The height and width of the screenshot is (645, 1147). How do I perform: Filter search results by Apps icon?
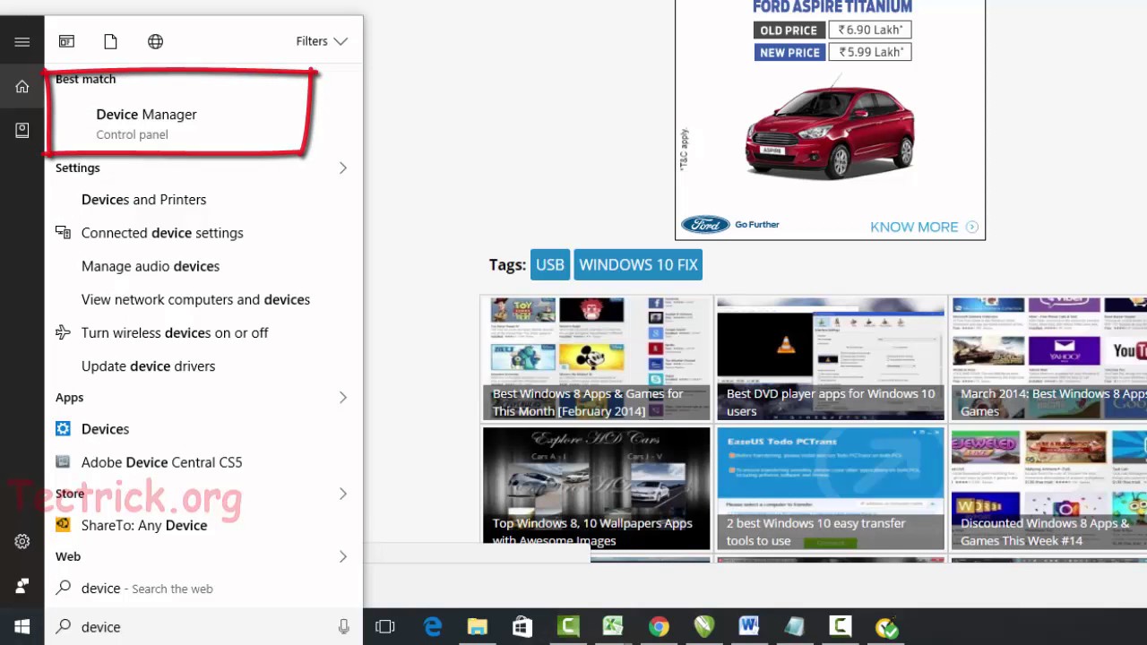click(x=66, y=41)
